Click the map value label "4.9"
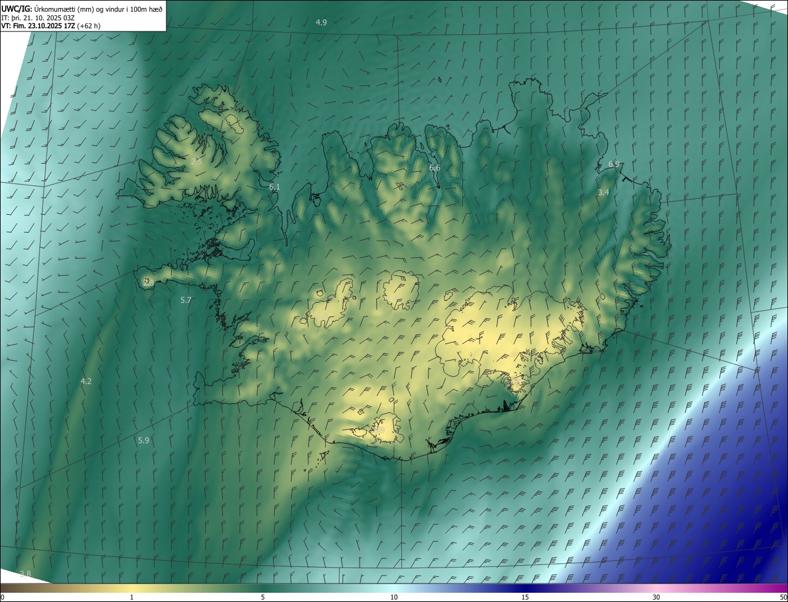788x602 pixels. coord(321,22)
